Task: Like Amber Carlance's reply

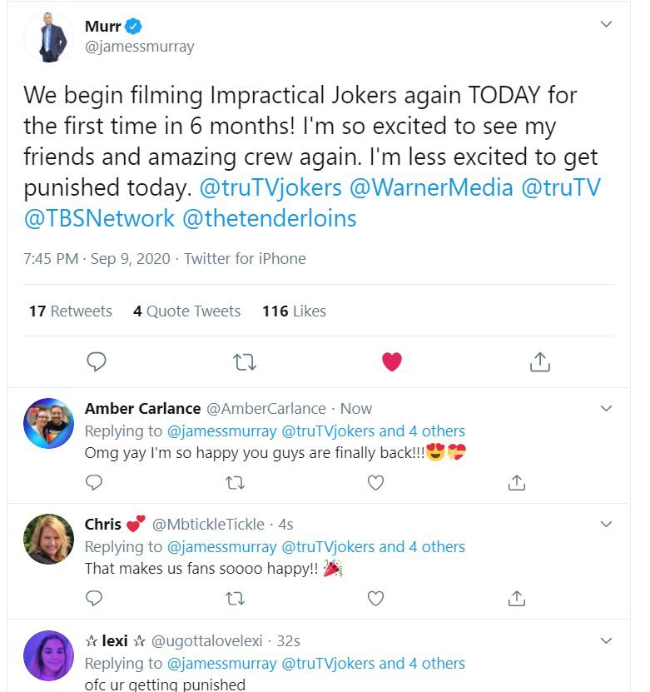Action: pyautogui.click(x=375, y=482)
